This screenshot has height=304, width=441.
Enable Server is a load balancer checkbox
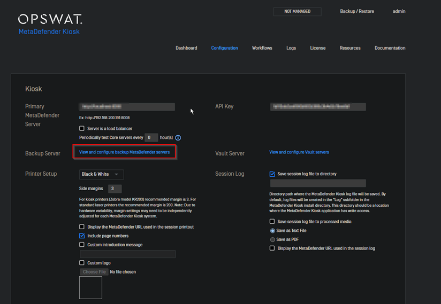pos(82,129)
